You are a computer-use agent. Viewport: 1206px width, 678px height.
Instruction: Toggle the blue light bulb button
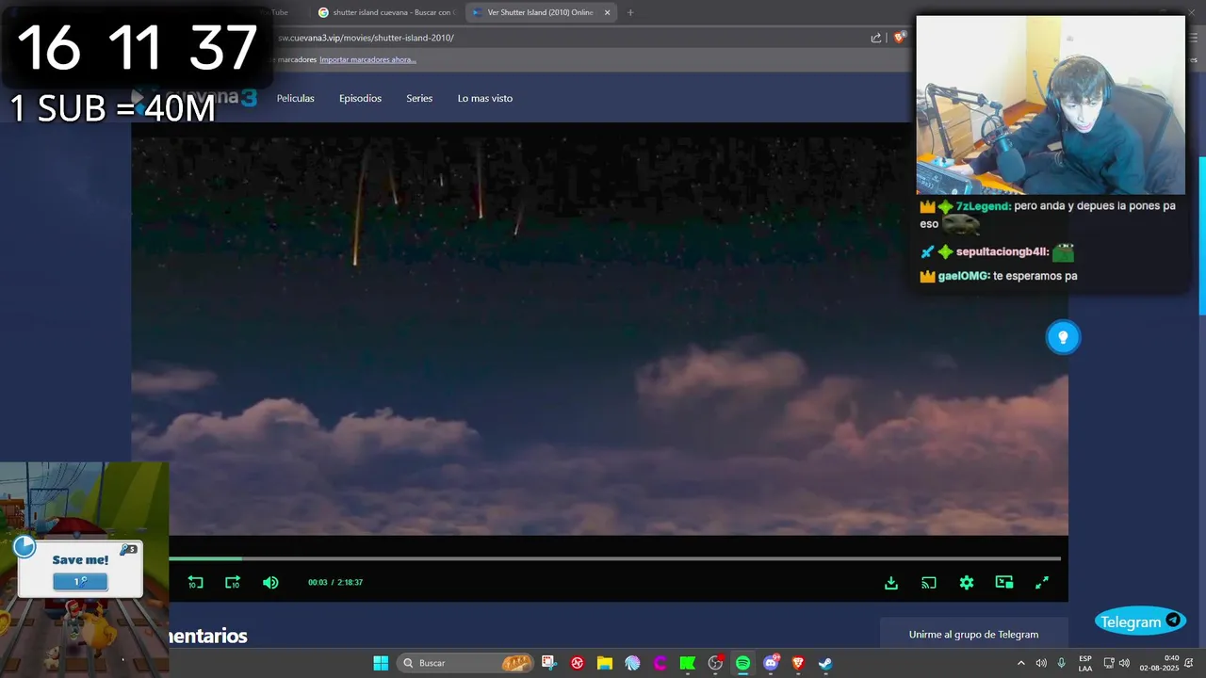coord(1063,337)
